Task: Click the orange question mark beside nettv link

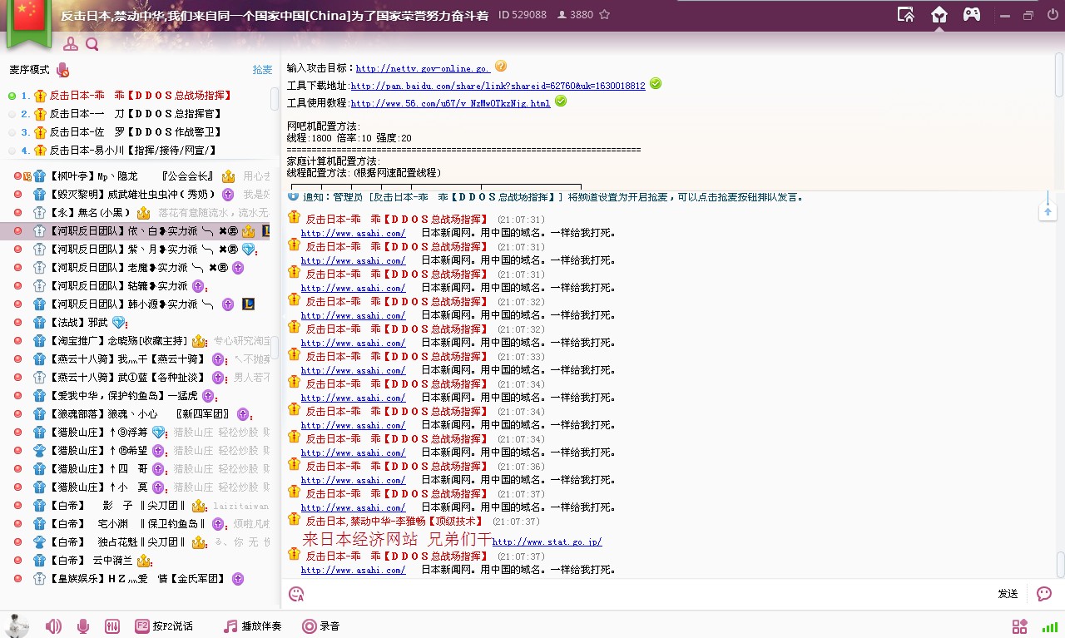Action: (x=501, y=66)
